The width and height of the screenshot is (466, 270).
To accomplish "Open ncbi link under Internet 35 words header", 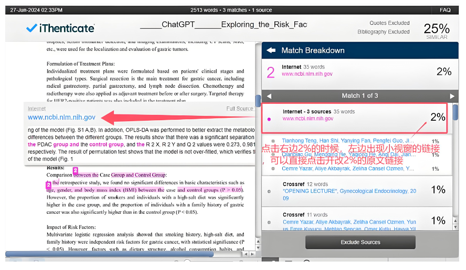I will [307, 74].
